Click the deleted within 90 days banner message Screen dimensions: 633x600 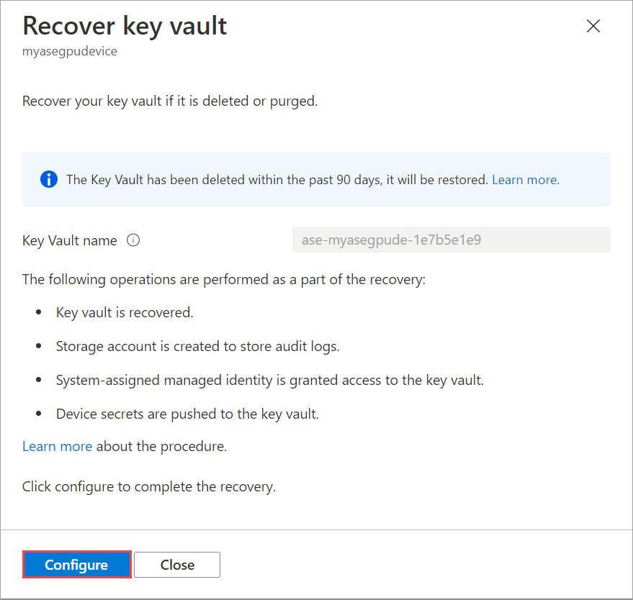(x=277, y=180)
